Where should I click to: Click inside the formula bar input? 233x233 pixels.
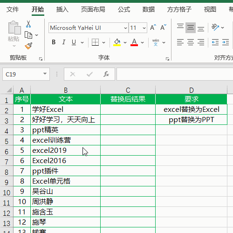(x=175, y=74)
